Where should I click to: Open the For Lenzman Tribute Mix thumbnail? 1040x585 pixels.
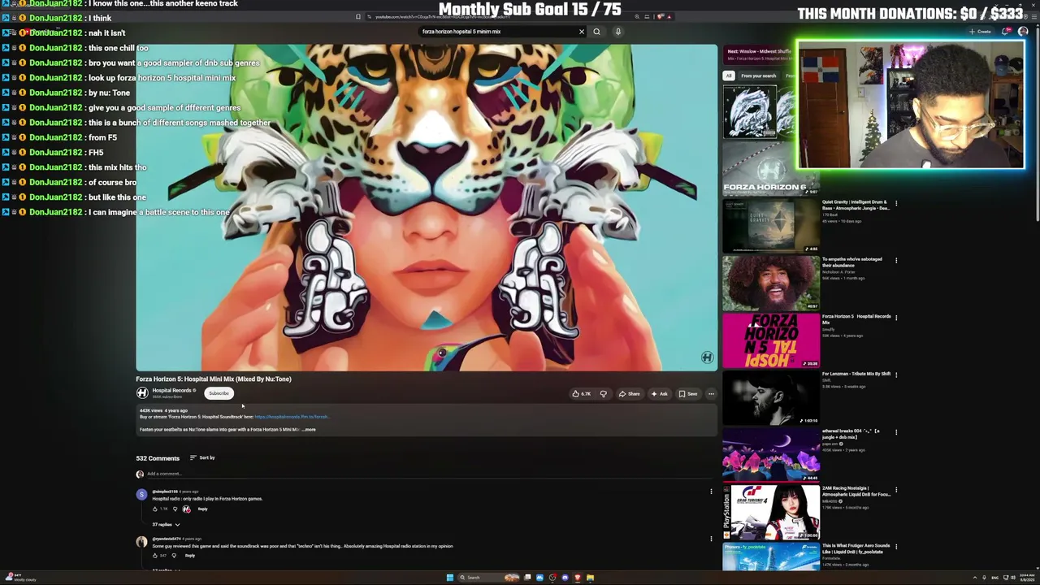click(771, 398)
